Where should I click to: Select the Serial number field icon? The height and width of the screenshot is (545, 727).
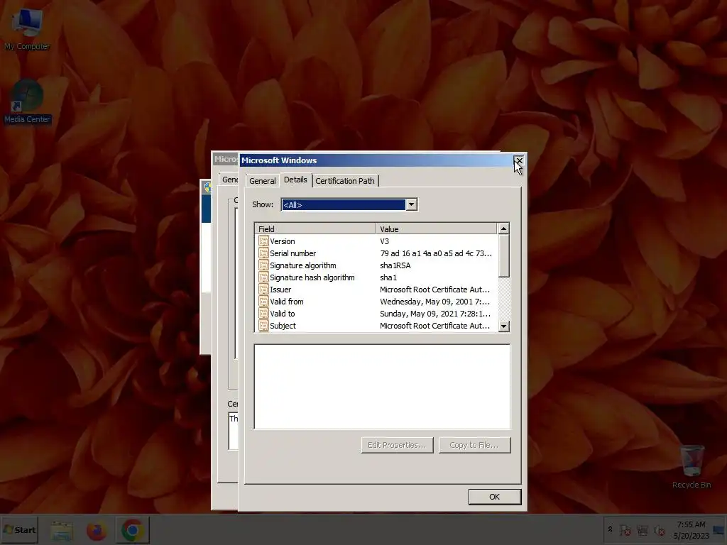coord(263,253)
